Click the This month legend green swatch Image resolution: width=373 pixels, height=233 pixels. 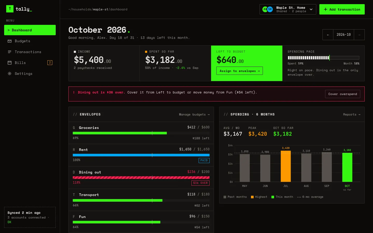(273, 197)
